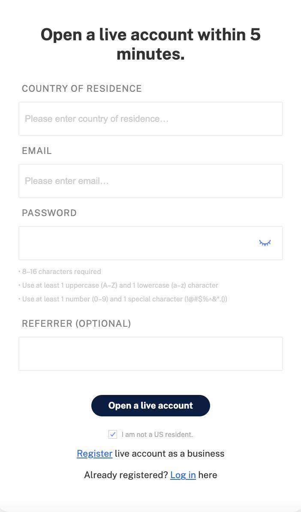Image resolution: width=301 pixels, height=512 pixels.
Task: Follow the Register link for business accounts
Action: point(94,454)
